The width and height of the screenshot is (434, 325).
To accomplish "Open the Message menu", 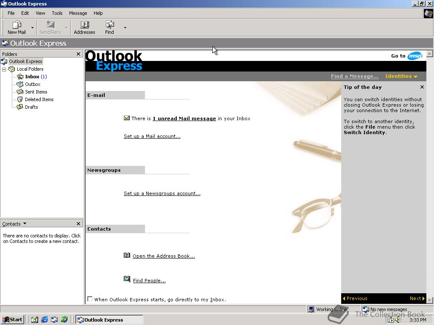I will click(78, 13).
